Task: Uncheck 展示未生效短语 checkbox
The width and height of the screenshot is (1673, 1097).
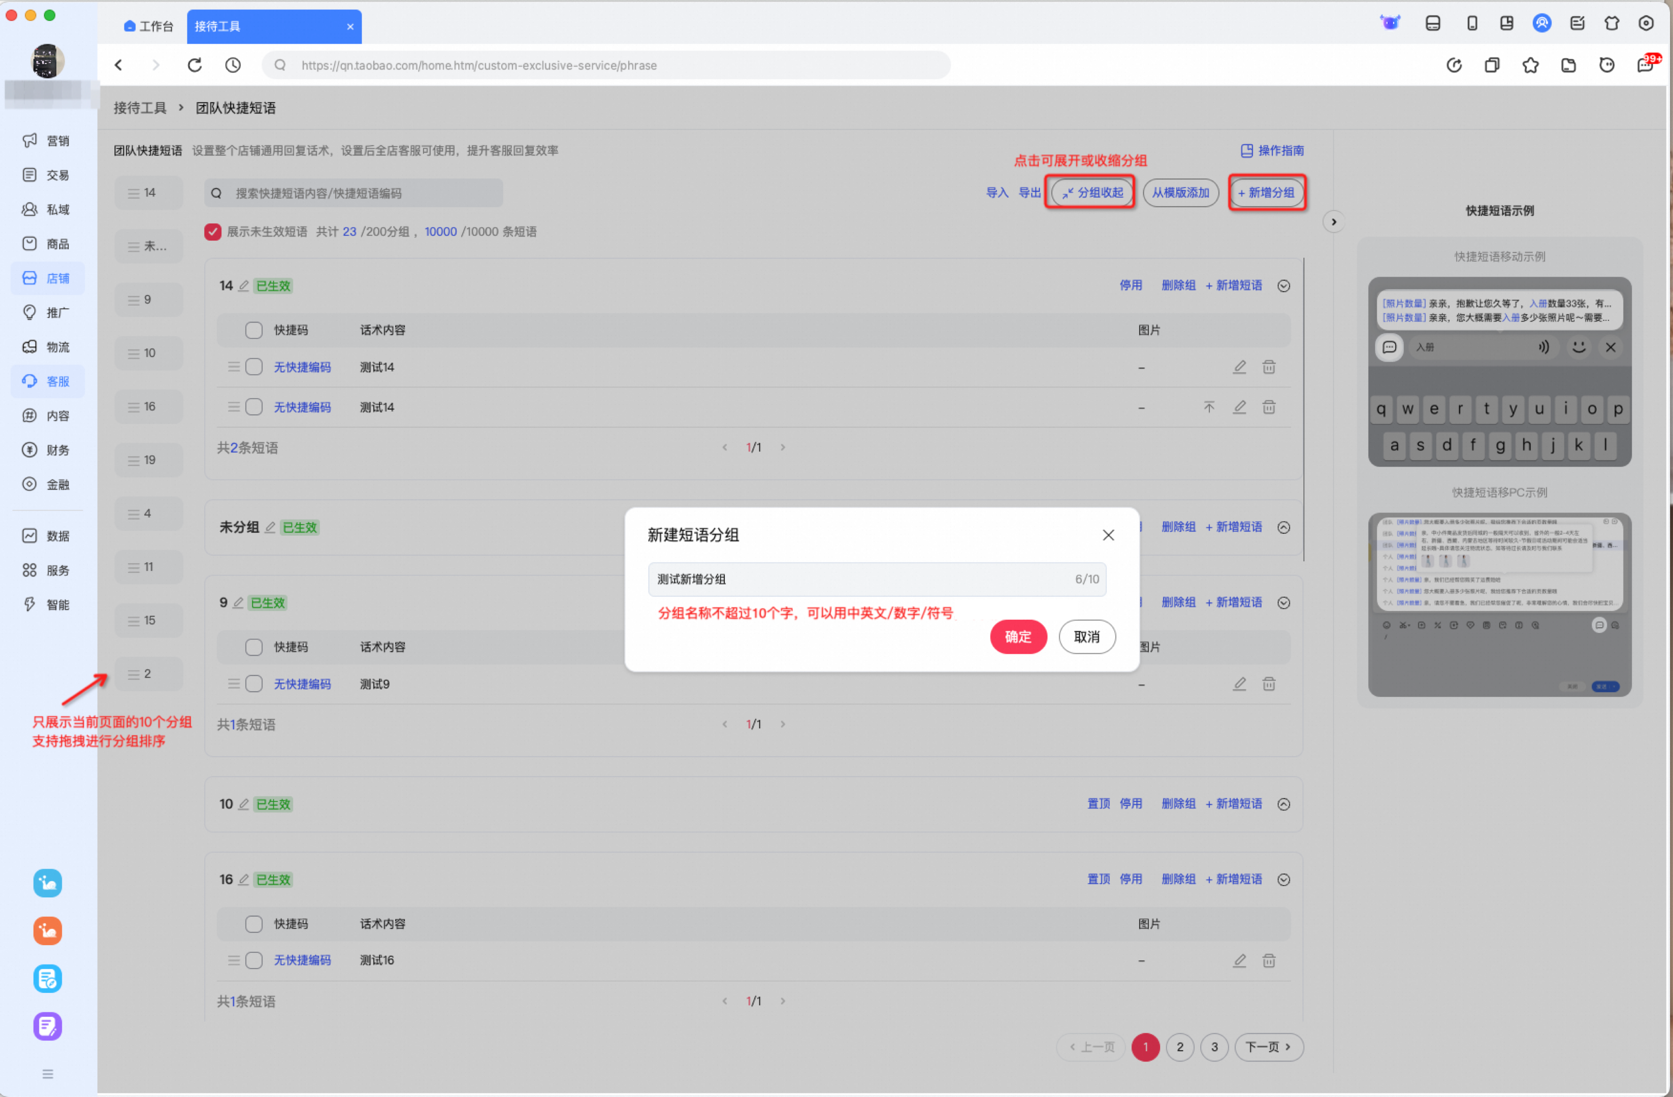Action: tap(213, 232)
